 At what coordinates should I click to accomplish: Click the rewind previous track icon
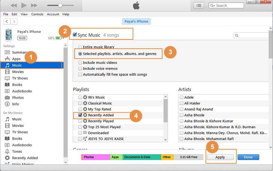[13, 5]
